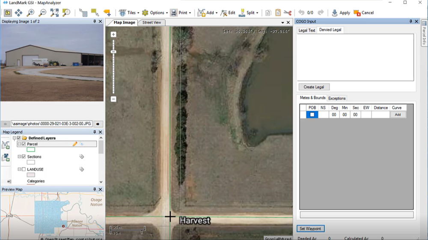This screenshot has width=428, height=240.
Task: Click the tag icon on Sections layer
Action: pyautogui.click(x=81, y=157)
